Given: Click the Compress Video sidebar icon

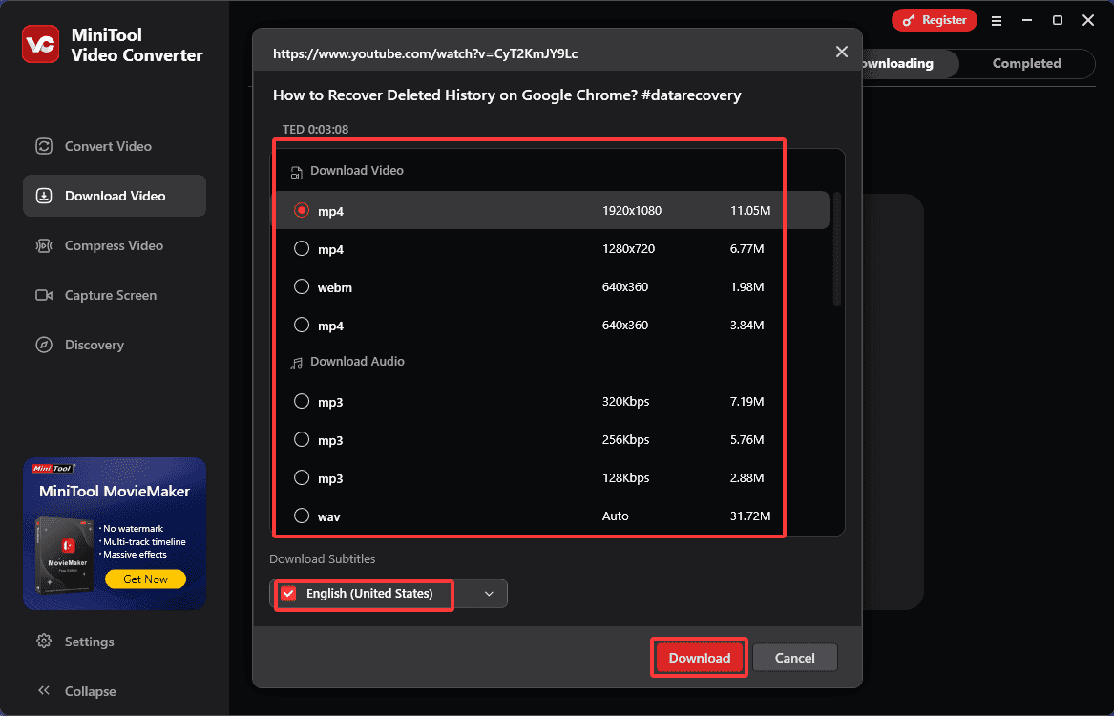Looking at the screenshot, I should pos(44,245).
